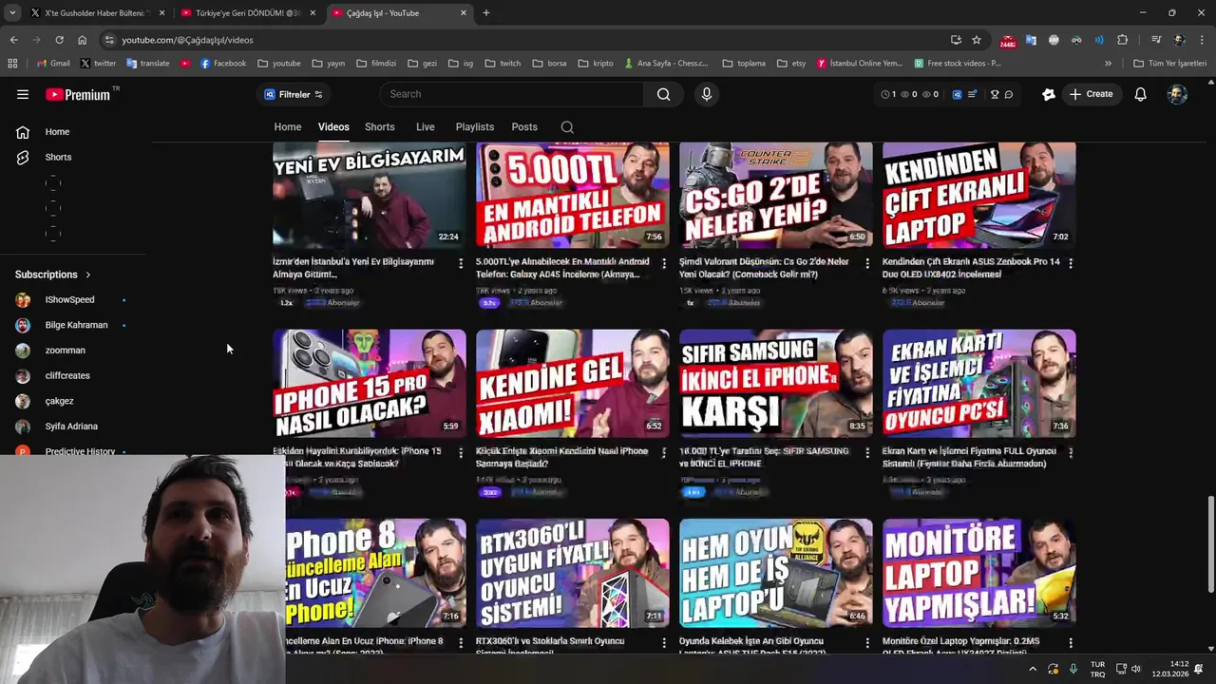Open more options for the iPhone 15 Pro video
The height and width of the screenshot is (684, 1216).
[x=461, y=453]
